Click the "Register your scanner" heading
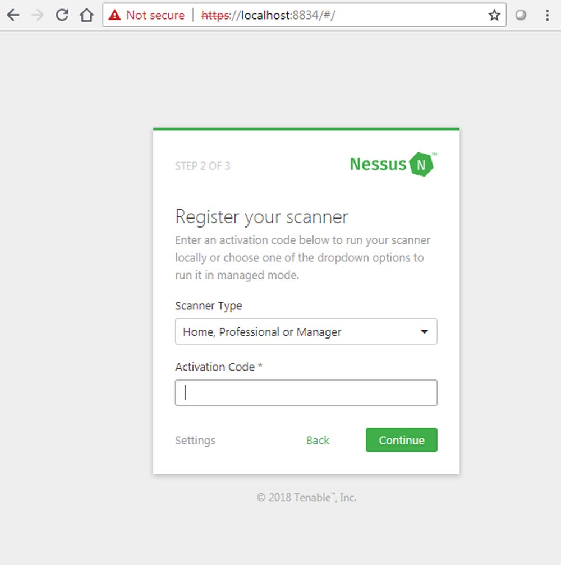 (x=261, y=217)
